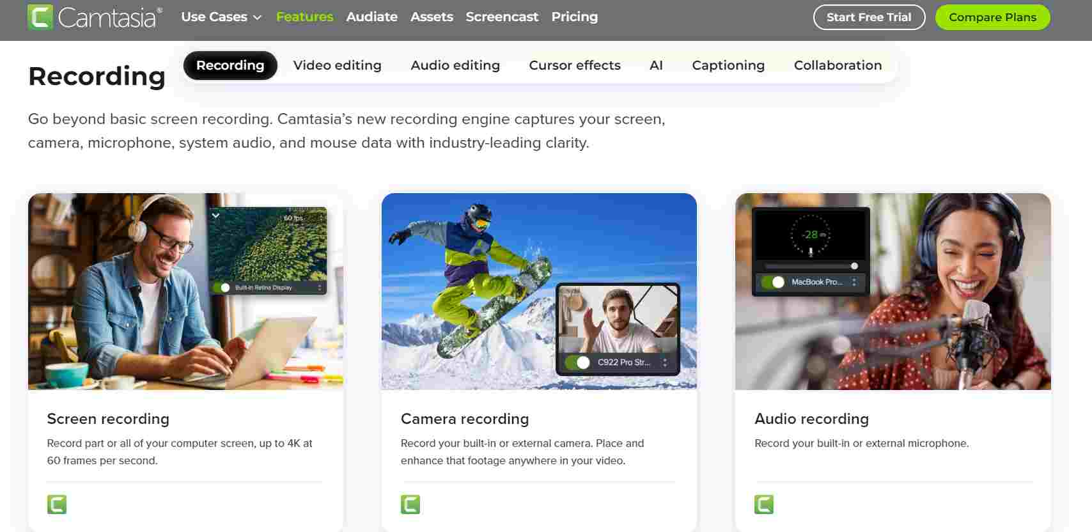Viewport: 1092px width, 532px height.
Task: Click Camtasia icon under Camera recording card
Action: [x=410, y=505]
